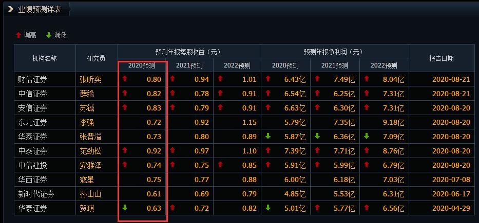Click the up arrow beside 0.85

click(220, 165)
